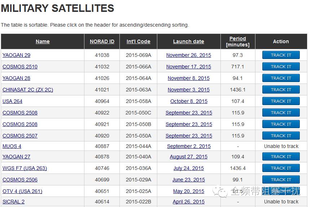Track the YAOGAN 27 satellite
This screenshot has width=311, height=207.
click(x=281, y=156)
